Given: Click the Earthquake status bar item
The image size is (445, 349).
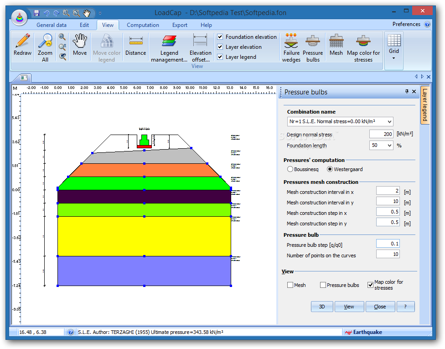Looking at the screenshot, I should (363, 332).
